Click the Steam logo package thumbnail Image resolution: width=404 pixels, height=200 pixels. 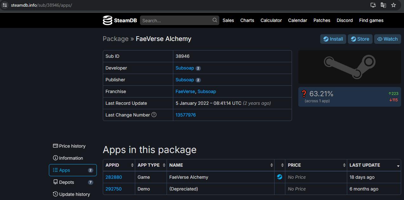pos(349,67)
